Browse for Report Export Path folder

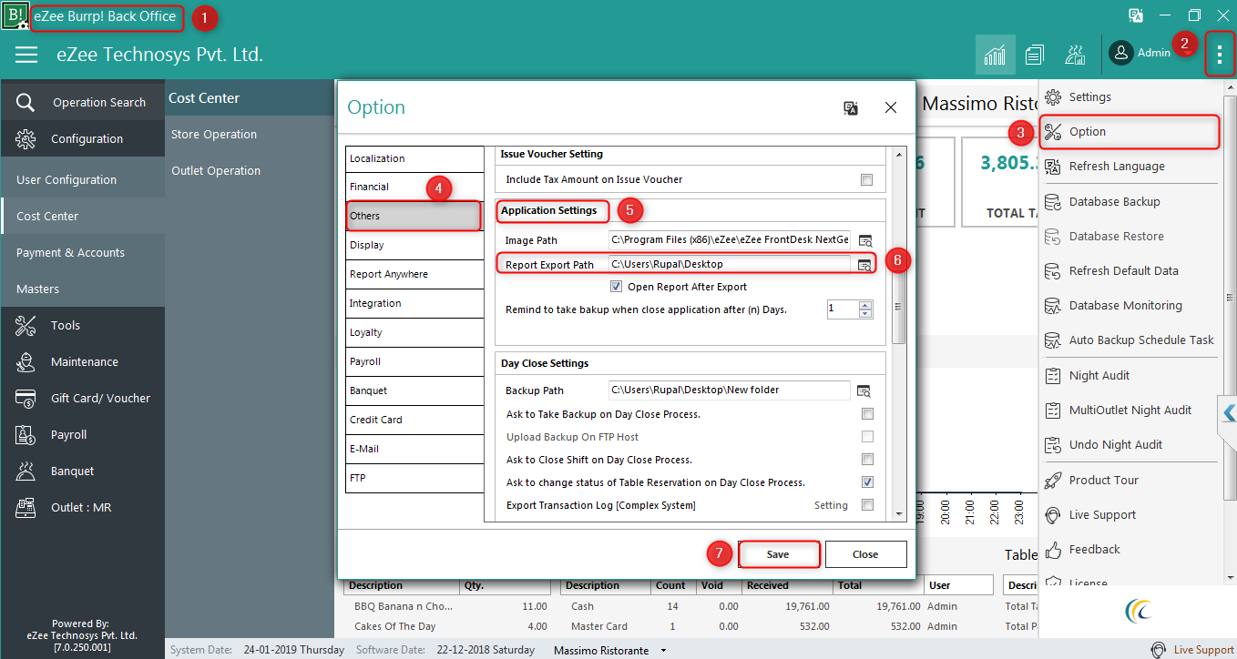(x=864, y=265)
